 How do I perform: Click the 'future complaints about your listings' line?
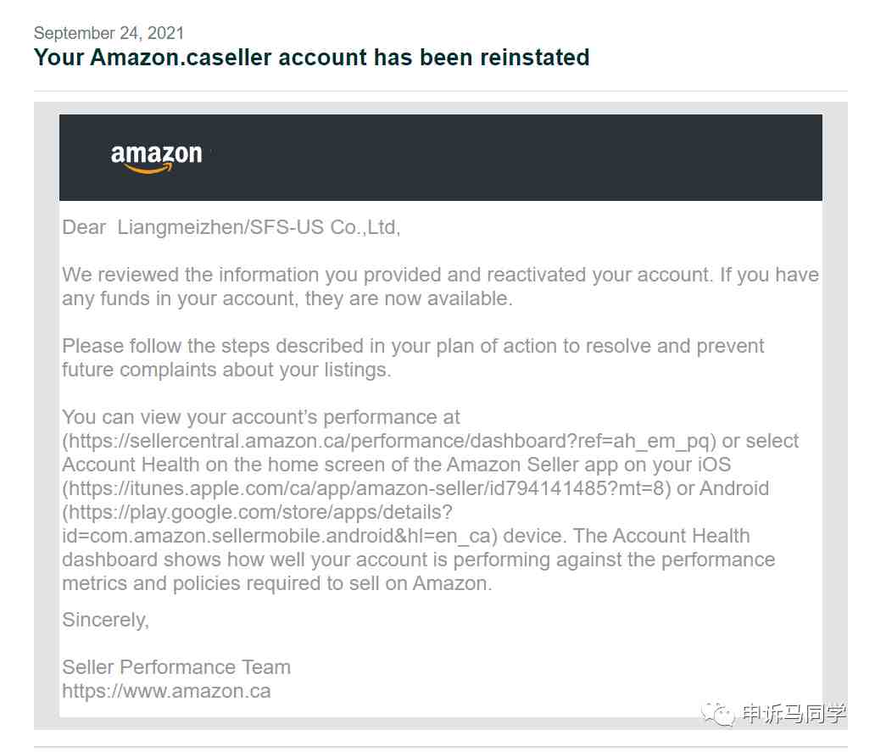coord(226,370)
